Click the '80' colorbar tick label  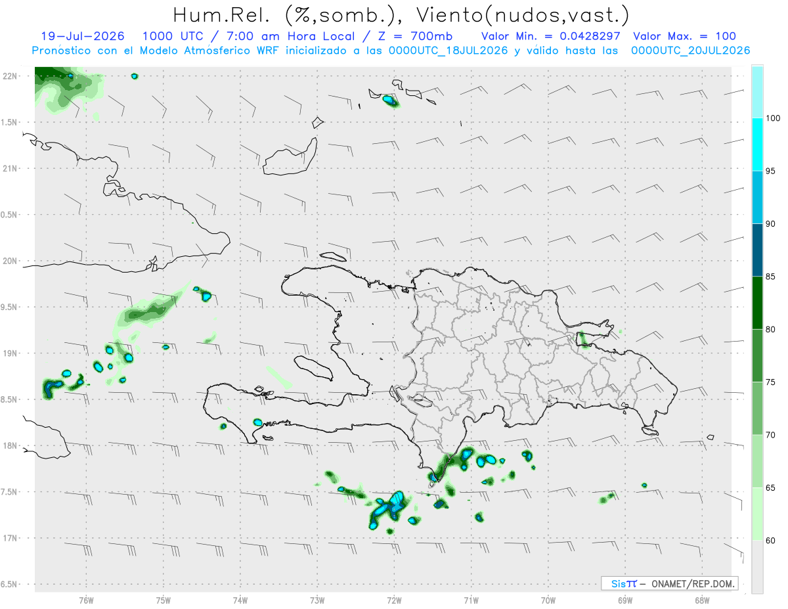pos(771,329)
